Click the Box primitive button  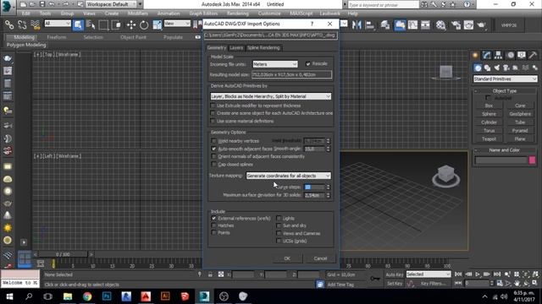[489, 106]
